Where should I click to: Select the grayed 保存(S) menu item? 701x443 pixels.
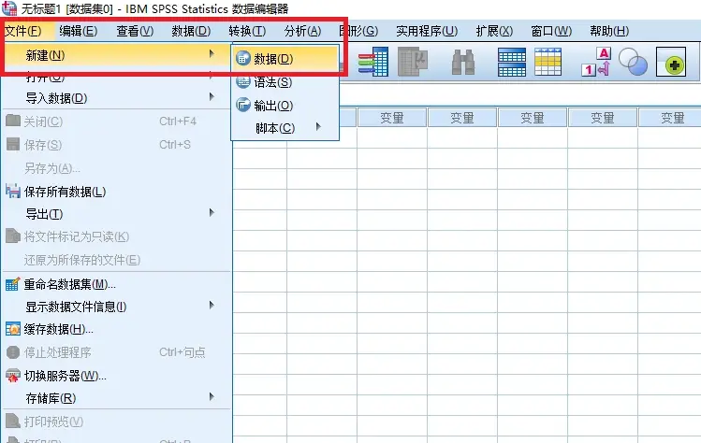116,145
